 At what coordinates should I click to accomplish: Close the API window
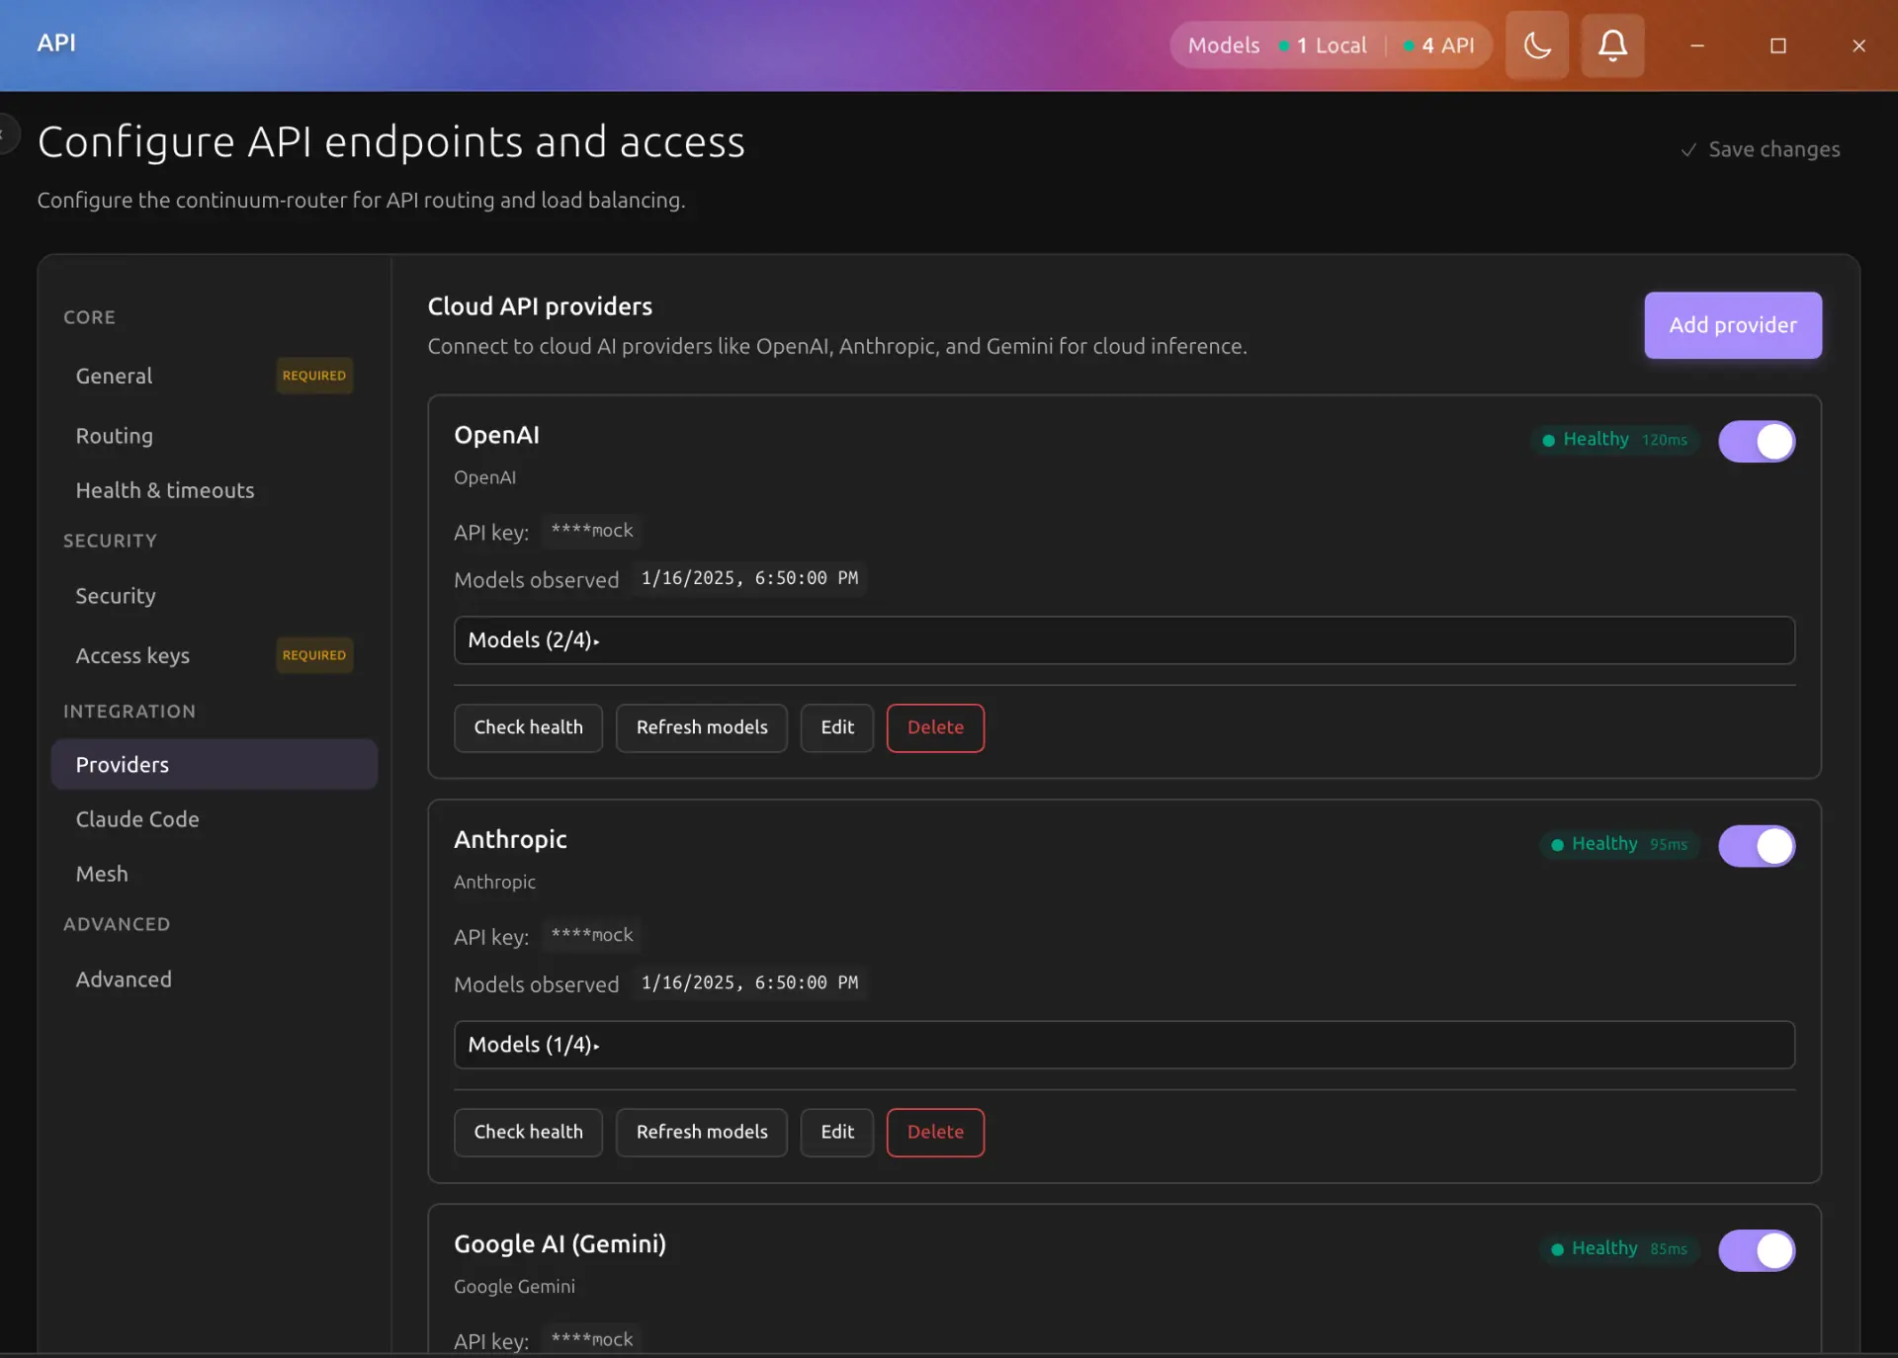coord(1858,45)
